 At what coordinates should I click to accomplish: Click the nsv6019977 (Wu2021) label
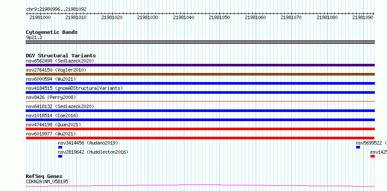(x=51, y=134)
